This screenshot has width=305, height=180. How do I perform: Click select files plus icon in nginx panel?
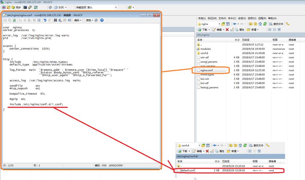pos(269,30)
